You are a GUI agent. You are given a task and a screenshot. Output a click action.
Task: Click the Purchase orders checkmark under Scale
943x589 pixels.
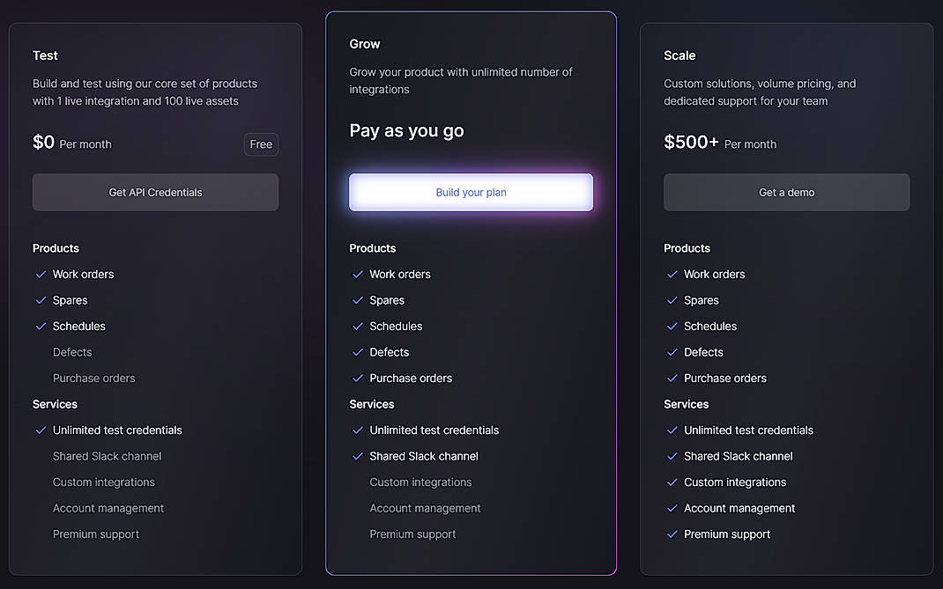(672, 379)
